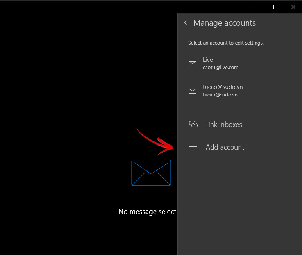The width and height of the screenshot is (302, 255).
Task: Click the back chevron beside Manage accounts
Action: pos(186,23)
